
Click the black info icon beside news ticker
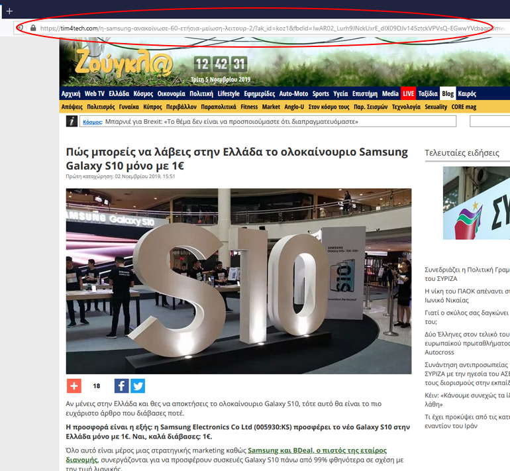72,121
